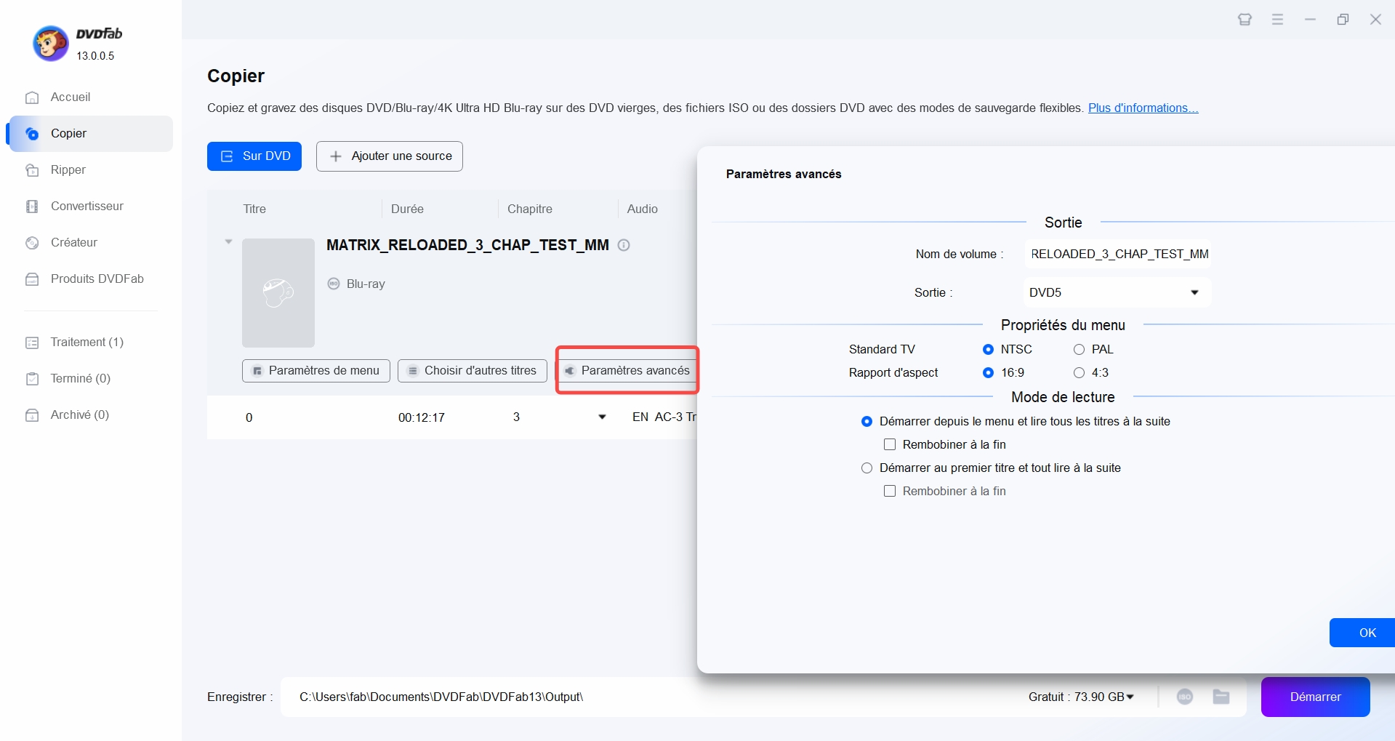Show info for MATRIX_RELOADED_3_CHAP_TEST_MM source
The width and height of the screenshot is (1395, 741).
pyautogui.click(x=624, y=245)
